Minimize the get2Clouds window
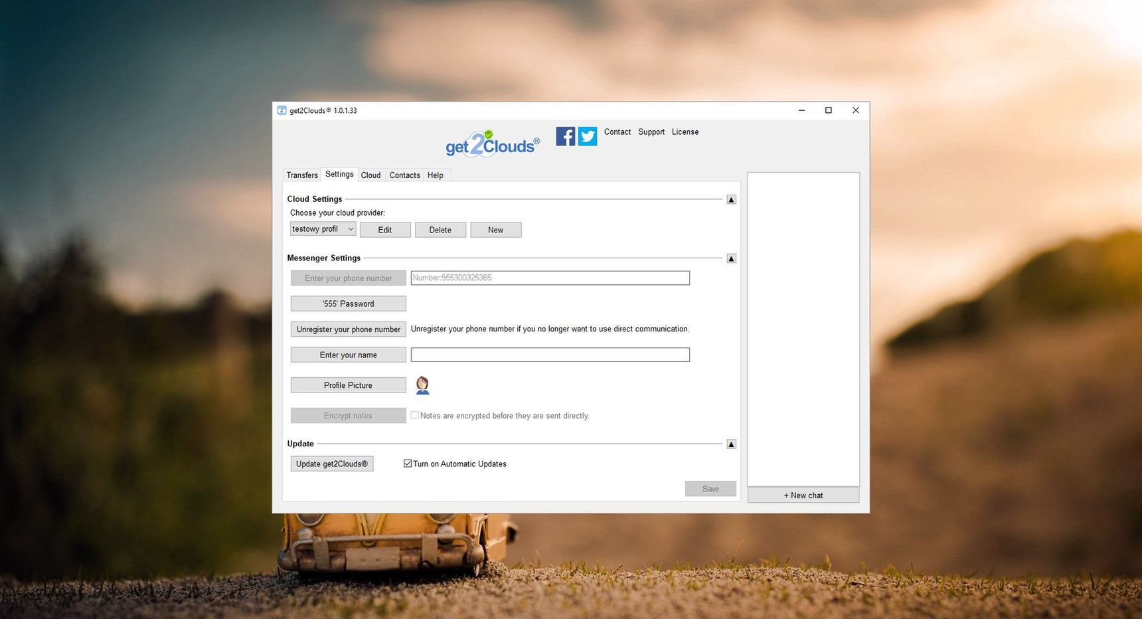 pos(801,110)
